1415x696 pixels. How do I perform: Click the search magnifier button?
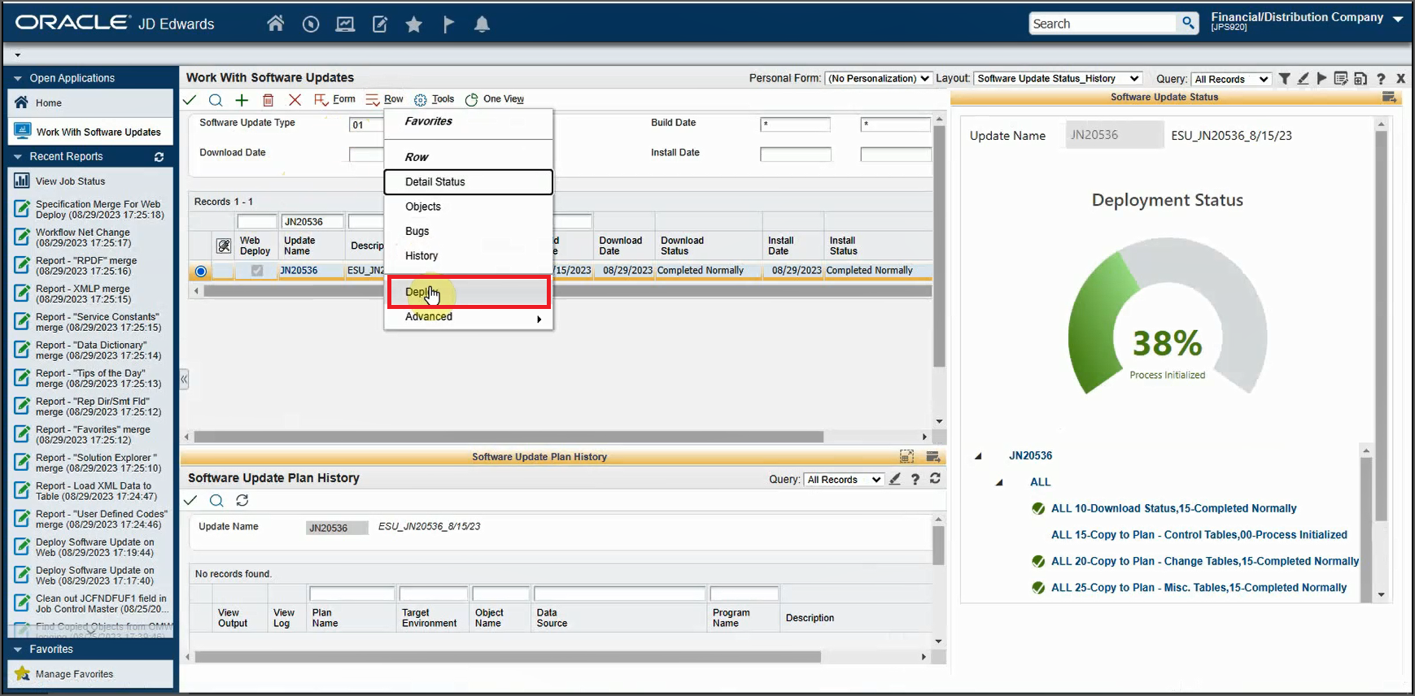1188,24
